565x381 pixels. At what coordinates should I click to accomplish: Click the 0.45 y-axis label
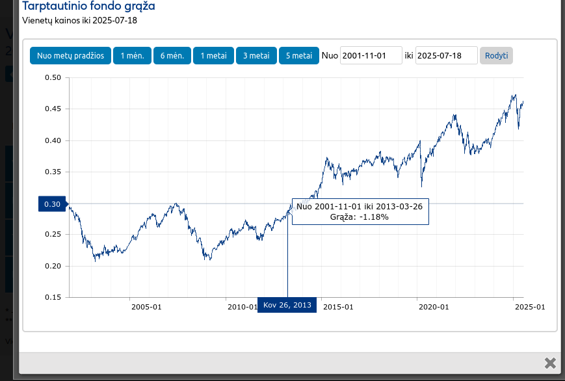coord(53,109)
